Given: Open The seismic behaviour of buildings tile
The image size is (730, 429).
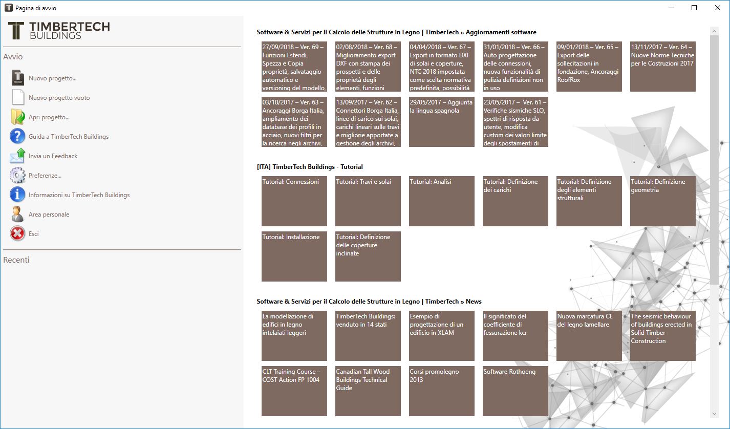Looking at the screenshot, I should [663, 336].
